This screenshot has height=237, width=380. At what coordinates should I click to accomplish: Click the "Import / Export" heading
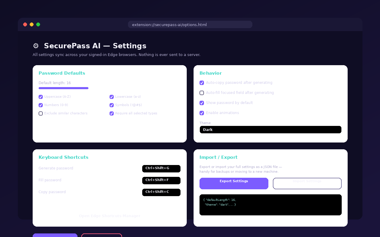coord(218,157)
